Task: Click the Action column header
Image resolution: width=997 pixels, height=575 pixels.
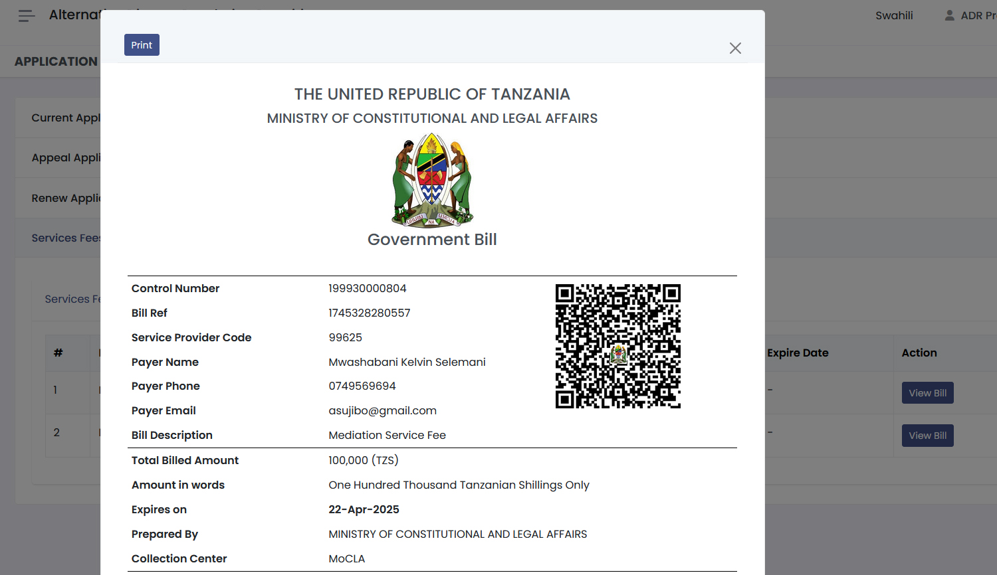Action: [x=919, y=353]
